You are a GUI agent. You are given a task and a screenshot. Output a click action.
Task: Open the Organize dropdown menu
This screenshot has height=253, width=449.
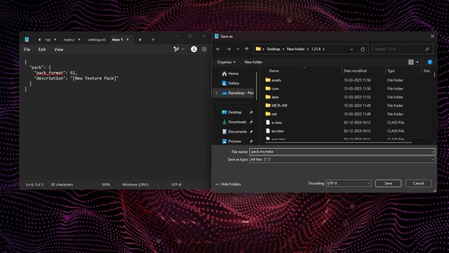pyautogui.click(x=226, y=62)
